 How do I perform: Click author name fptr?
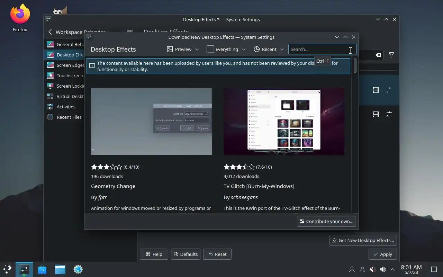[102, 197]
